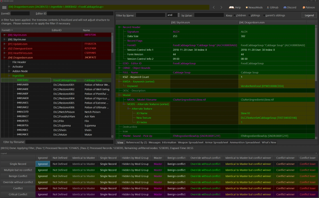The width and height of the screenshot is (319, 198).
Task: Select the Matze record row
Action: pos(56,135)
